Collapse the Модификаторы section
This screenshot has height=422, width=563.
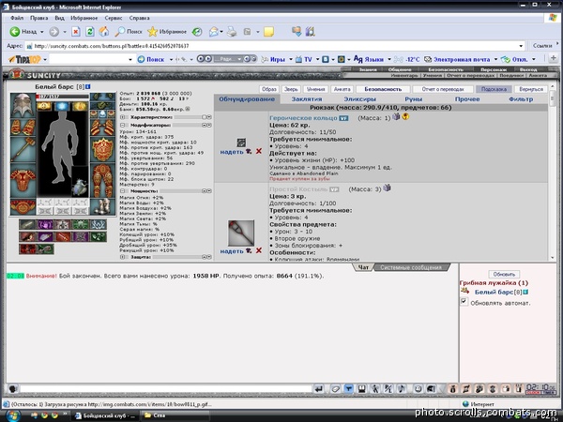[x=122, y=126]
